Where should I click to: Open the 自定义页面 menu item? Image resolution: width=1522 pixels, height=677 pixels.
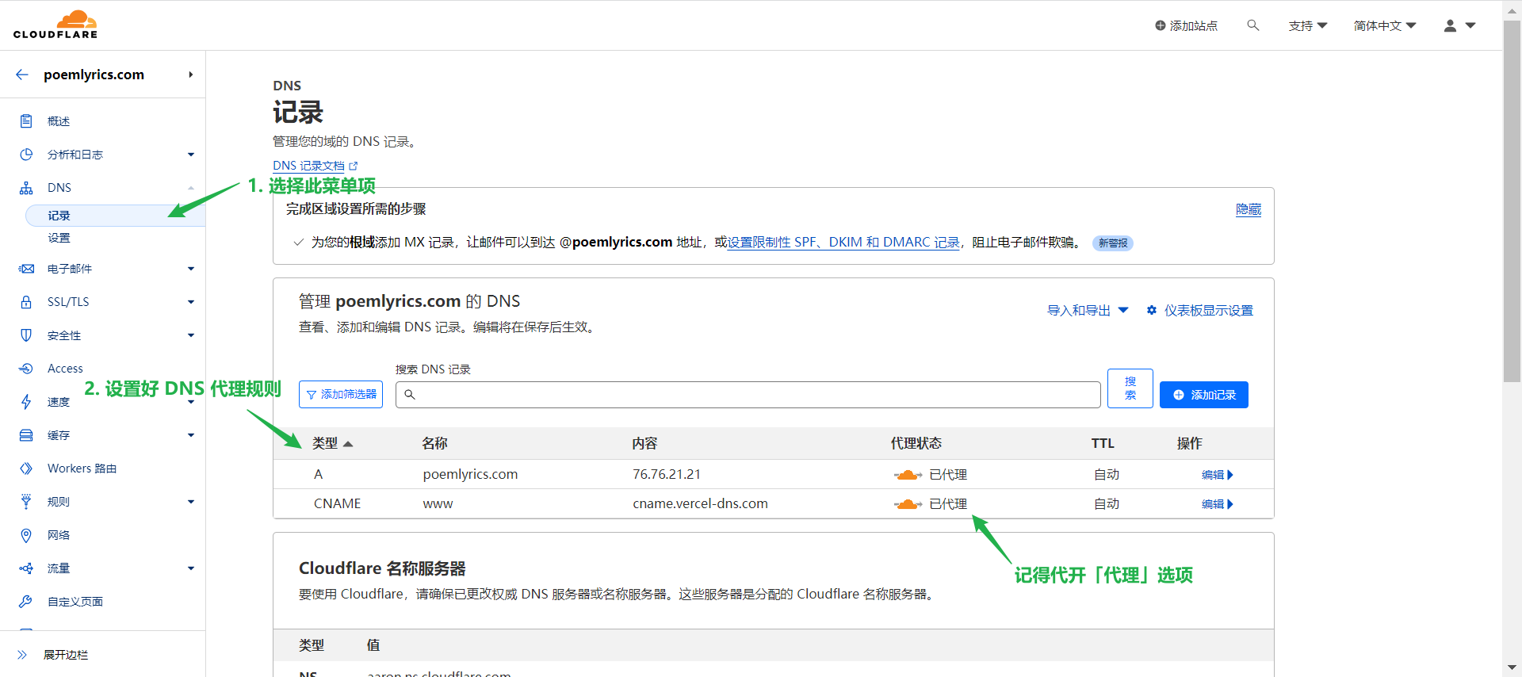click(x=75, y=602)
